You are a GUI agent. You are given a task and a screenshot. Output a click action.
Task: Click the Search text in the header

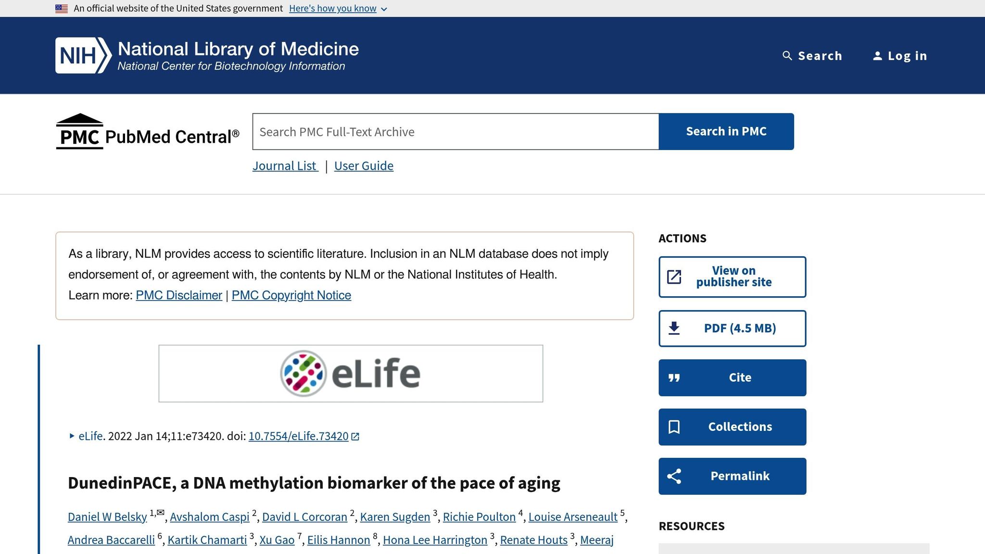(820, 56)
